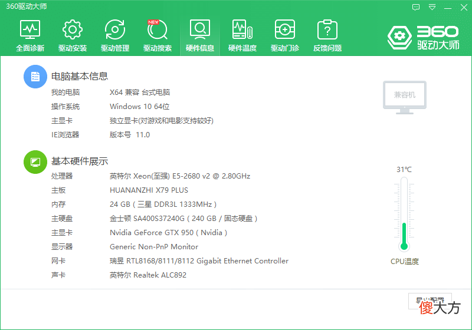Select the Windows 10 64位 value
The width and height of the screenshot is (472, 330).
tap(140, 107)
